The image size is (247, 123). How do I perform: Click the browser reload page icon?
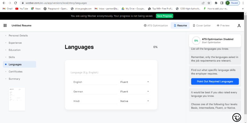click(x=15, y=3)
